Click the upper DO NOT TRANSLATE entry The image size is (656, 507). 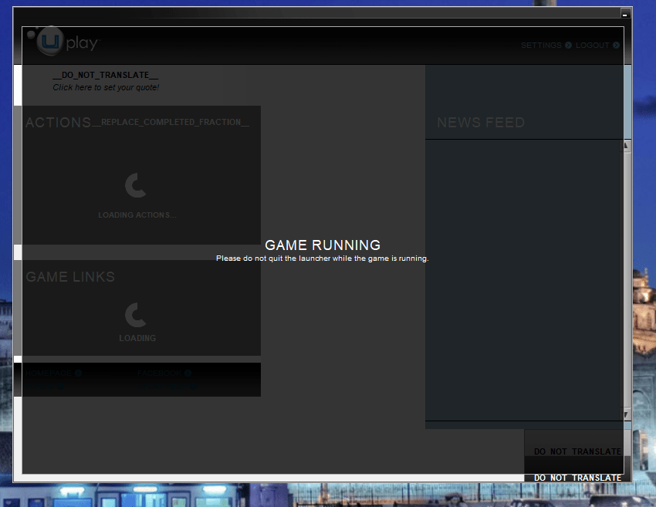click(x=577, y=451)
